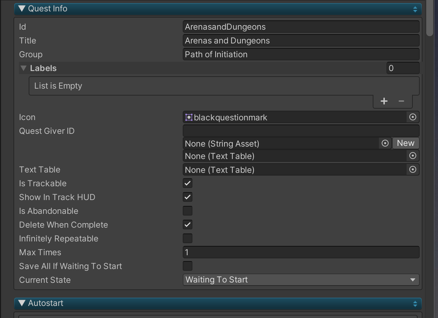This screenshot has height=318, width=438.
Task: Add a label with the plus icon
Action: (384, 101)
